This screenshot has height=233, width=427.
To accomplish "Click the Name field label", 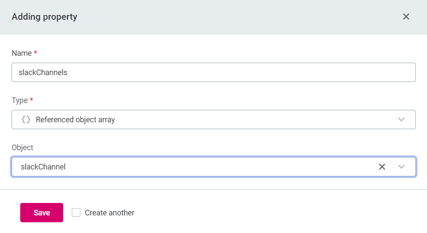I will 22,53.
